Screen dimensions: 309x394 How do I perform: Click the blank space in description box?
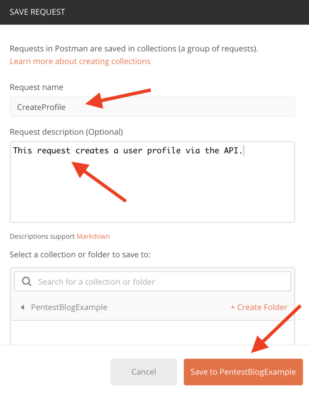pyautogui.click(x=152, y=191)
